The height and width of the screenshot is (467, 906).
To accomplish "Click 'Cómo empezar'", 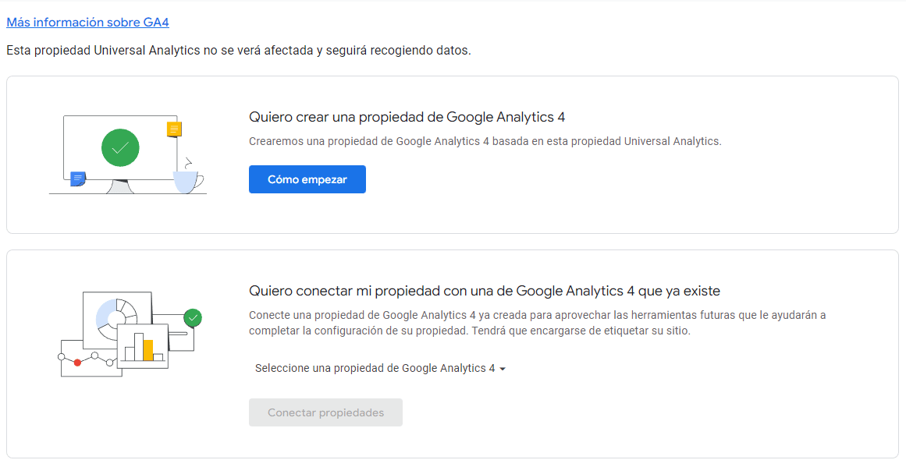I will [307, 179].
